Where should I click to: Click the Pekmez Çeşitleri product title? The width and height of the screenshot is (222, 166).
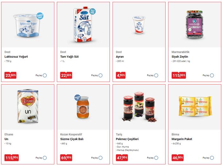click(127, 139)
